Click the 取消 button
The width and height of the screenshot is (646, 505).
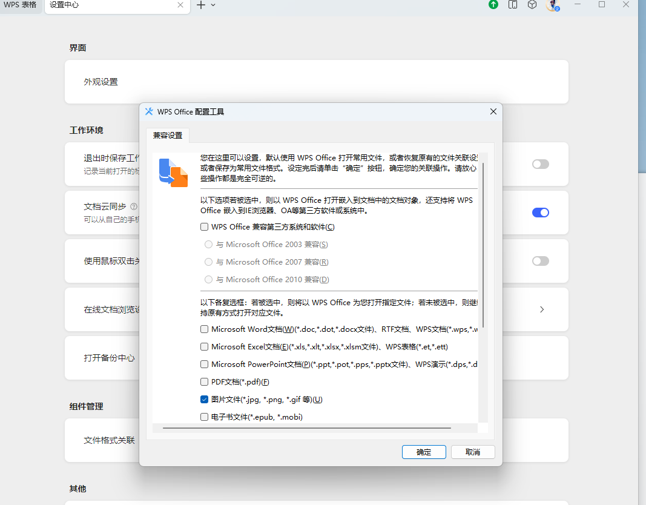point(473,452)
